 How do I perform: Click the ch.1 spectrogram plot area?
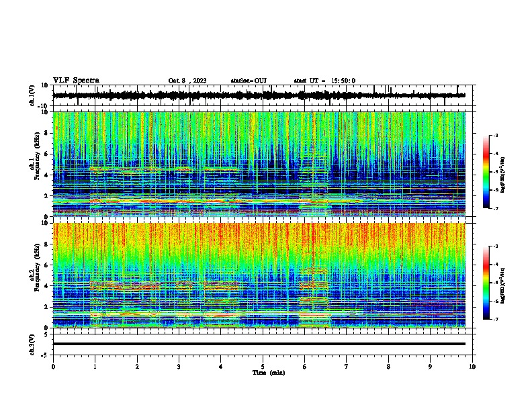point(259,164)
